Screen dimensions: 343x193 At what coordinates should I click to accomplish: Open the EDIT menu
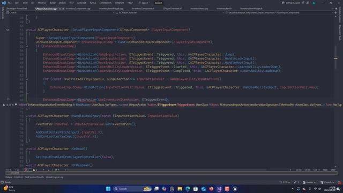[17, 3]
